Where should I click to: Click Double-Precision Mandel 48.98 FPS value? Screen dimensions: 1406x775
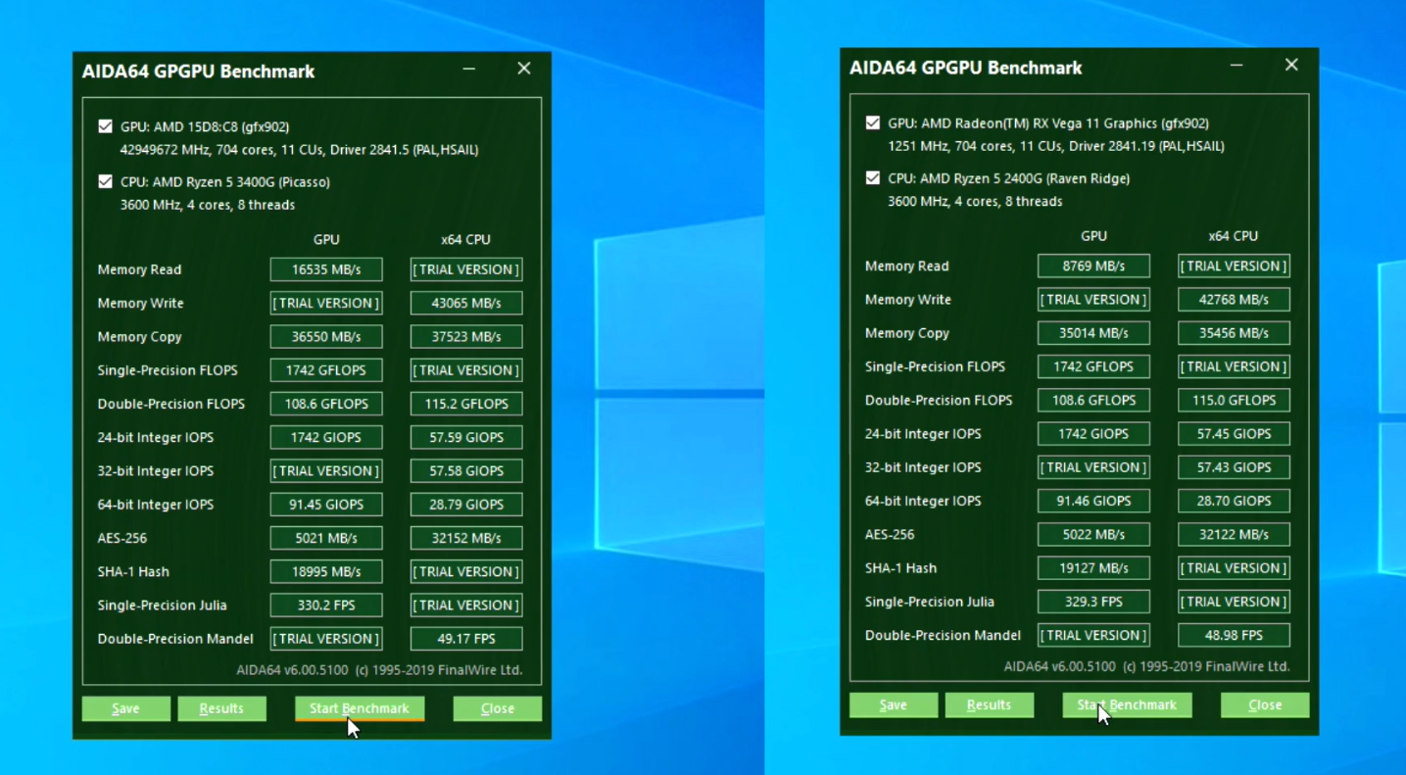(1234, 635)
